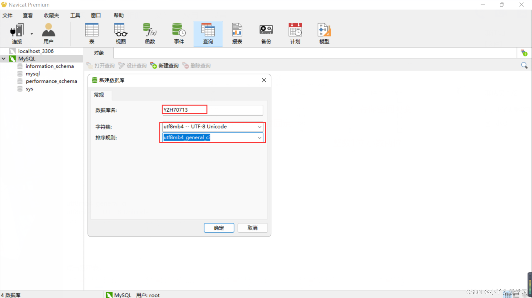The height and width of the screenshot is (298, 532).
Task: Open the 文件 menu
Action: pyautogui.click(x=7, y=15)
